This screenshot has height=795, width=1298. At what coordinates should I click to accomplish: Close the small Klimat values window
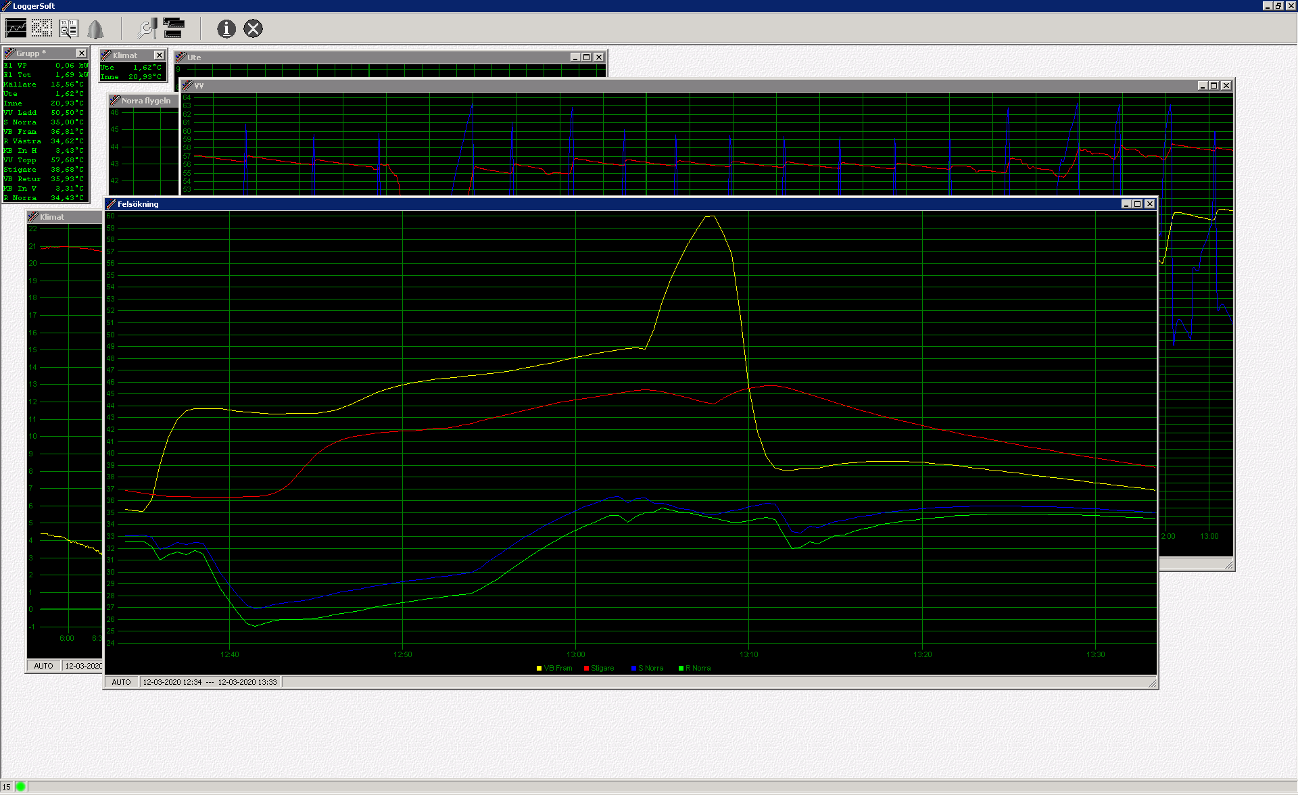coord(160,55)
